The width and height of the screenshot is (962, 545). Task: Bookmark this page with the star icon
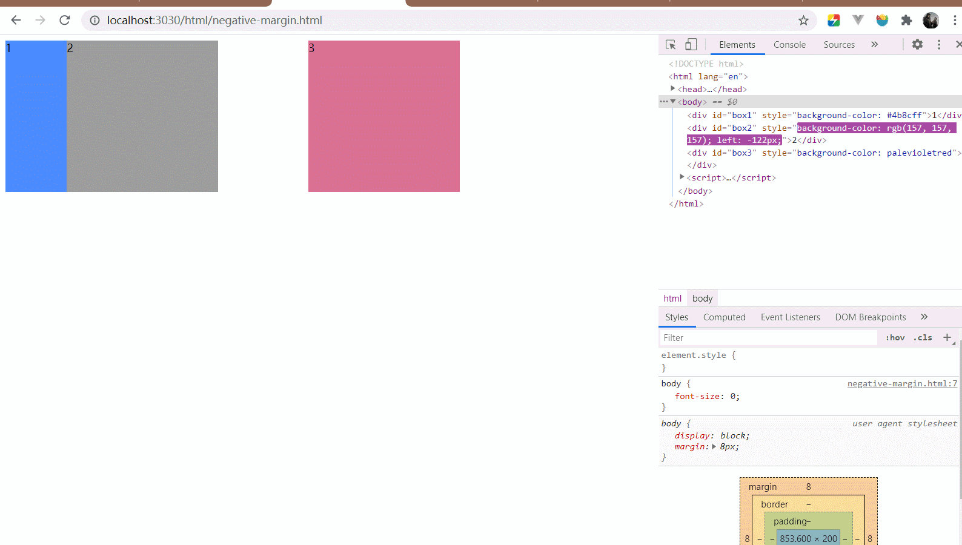click(x=803, y=21)
